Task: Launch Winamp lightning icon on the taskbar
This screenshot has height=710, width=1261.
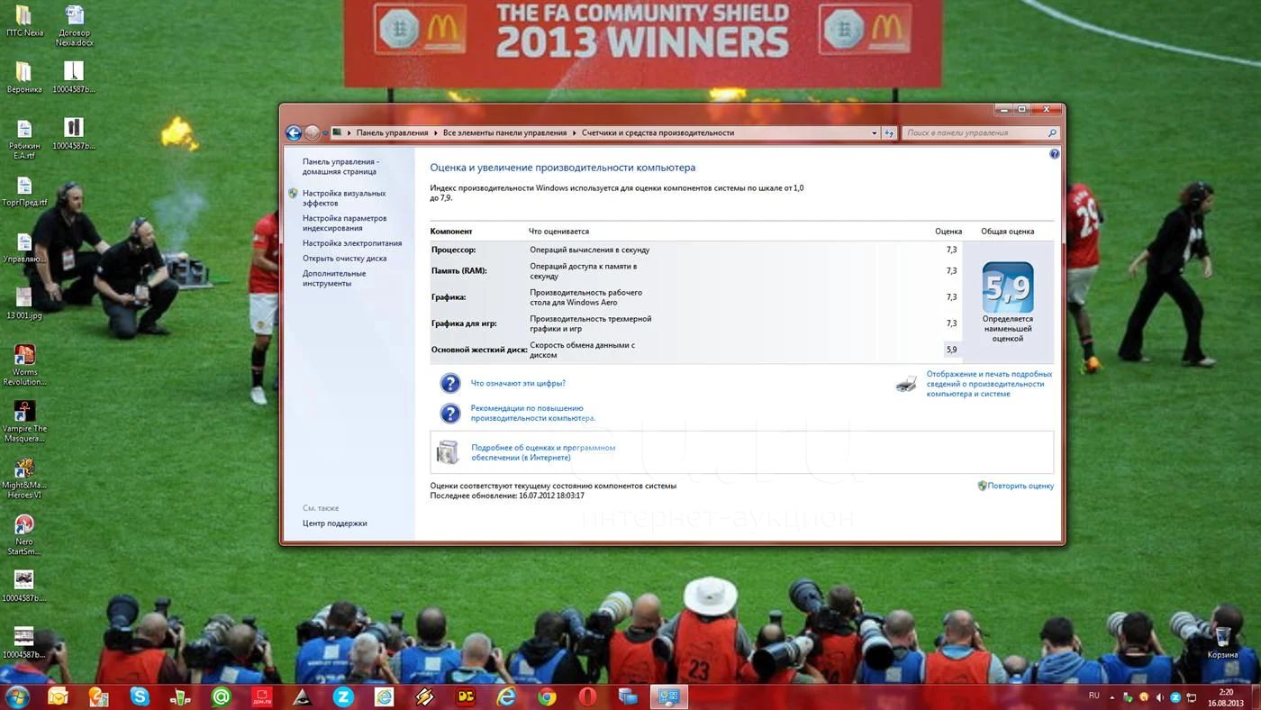Action: [425, 696]
